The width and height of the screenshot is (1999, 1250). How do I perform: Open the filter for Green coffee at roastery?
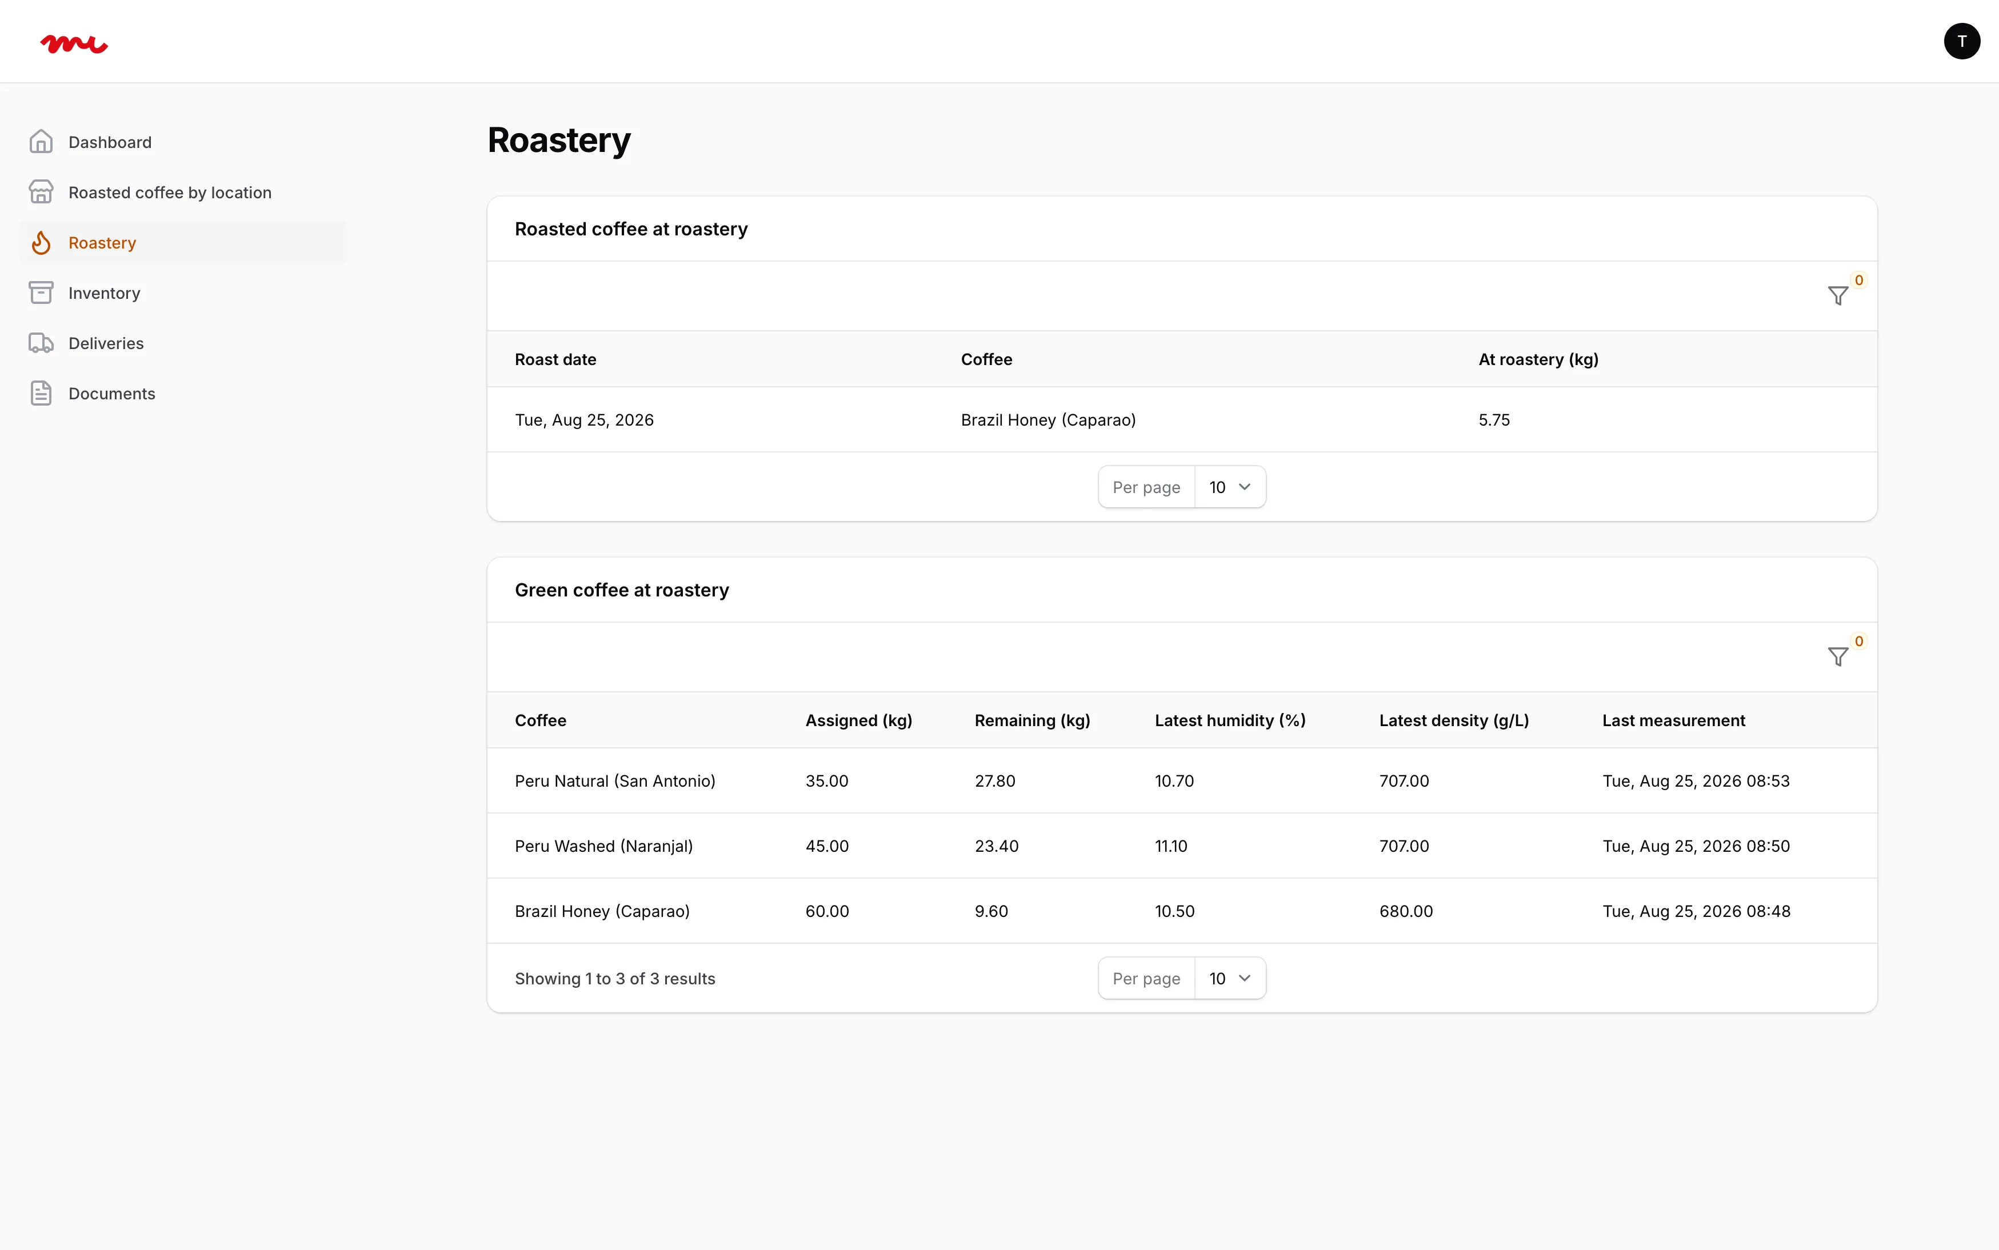click(x=1837, y=657)
